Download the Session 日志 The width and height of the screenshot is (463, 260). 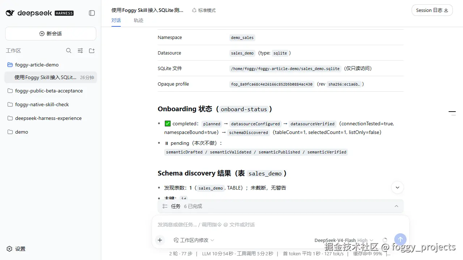pyautogui.click(x=432, y=10)
